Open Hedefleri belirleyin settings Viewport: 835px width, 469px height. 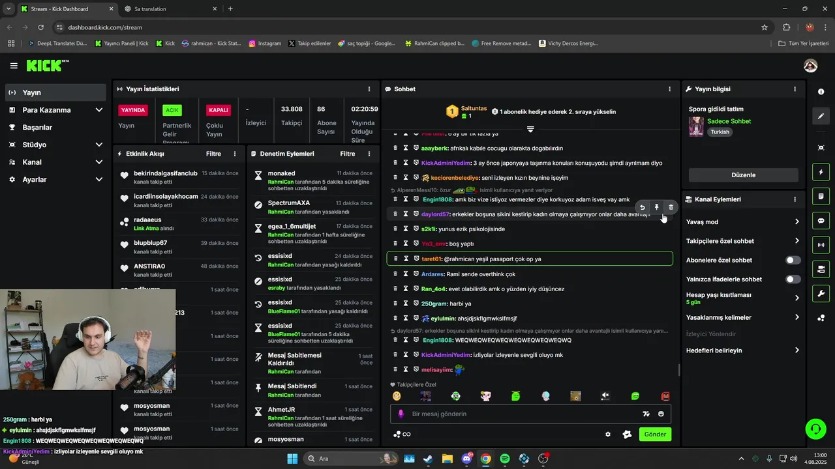tap(743, 350)
